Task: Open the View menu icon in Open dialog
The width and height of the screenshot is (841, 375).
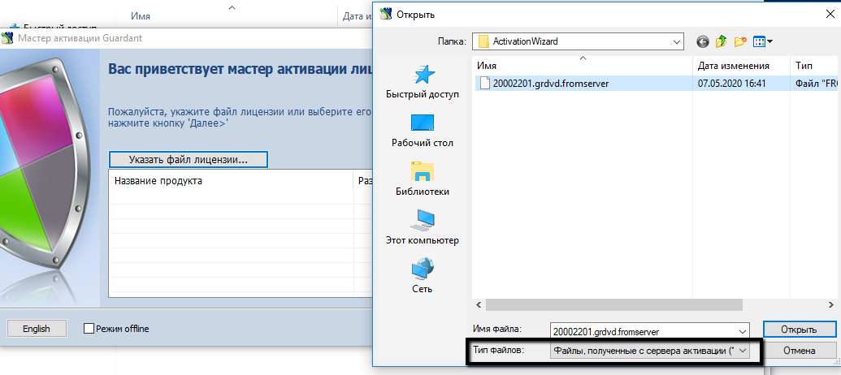Action: pos(763,41)
